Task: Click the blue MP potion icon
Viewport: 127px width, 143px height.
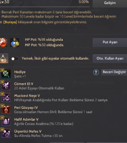Action: pyautogui.click(x=15, y=42)
